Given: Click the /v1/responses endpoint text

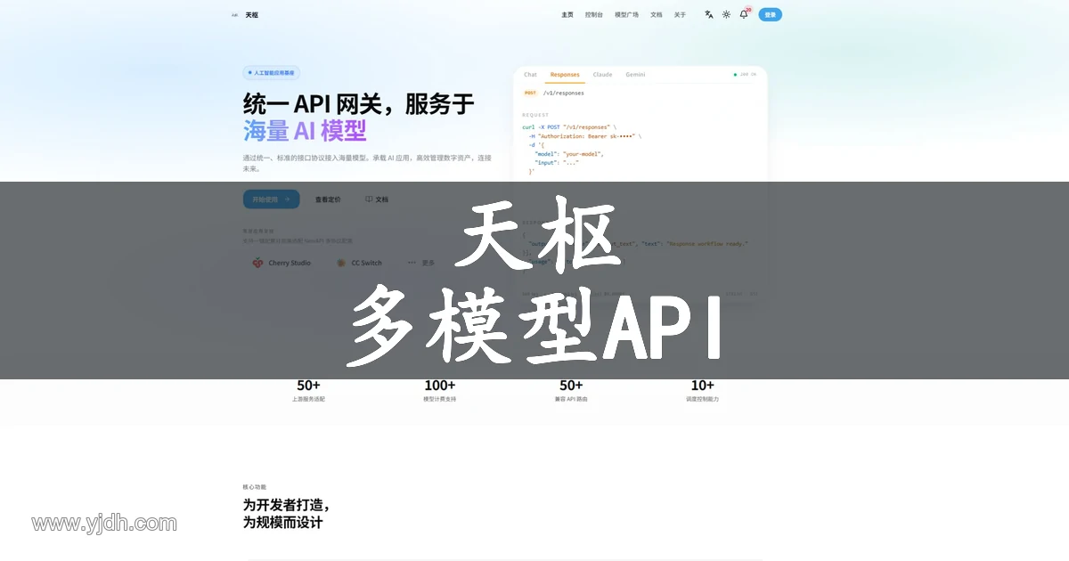Looking at the screenshot, I should pyautogui.click(x=563, y=93).
